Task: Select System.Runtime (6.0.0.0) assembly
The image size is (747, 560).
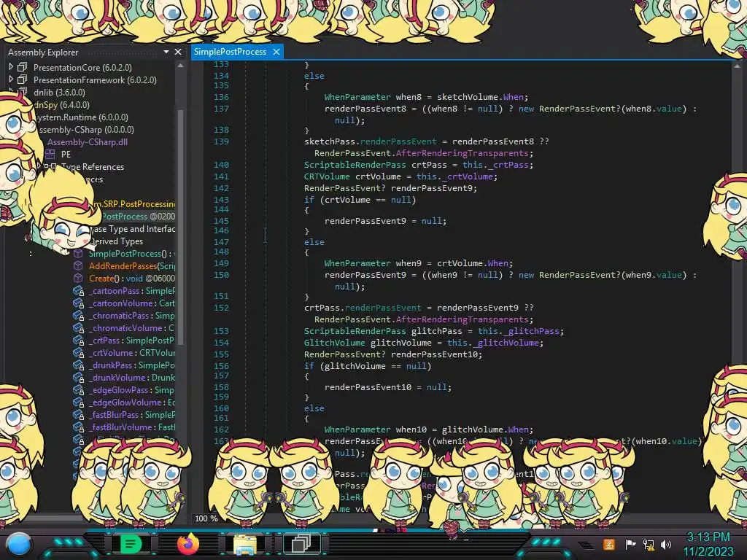Action: 82,117
